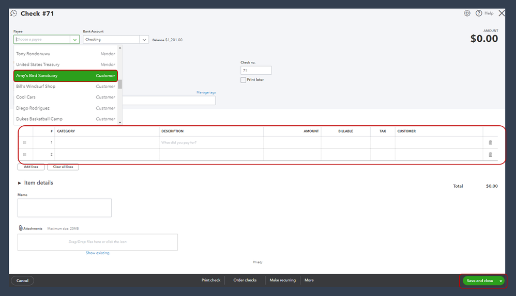Choose United States Treasury vendor
The height and width of the screenshot is (296, 516).
[x=66, y=64]
